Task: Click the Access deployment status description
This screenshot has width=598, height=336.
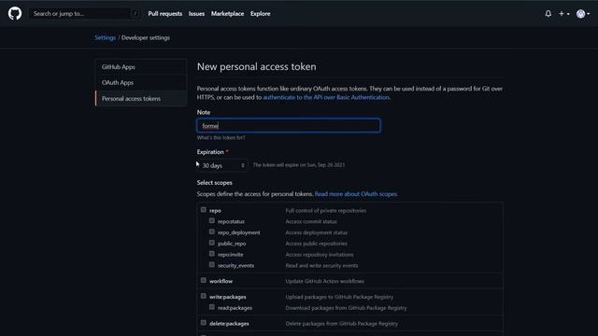Action: pyautogui.click(x=316, y=232)
